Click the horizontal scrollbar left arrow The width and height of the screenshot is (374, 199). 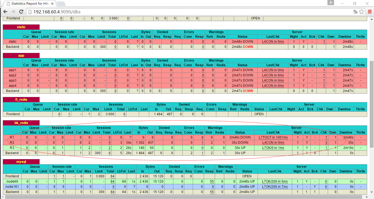[x=2, y=197]
